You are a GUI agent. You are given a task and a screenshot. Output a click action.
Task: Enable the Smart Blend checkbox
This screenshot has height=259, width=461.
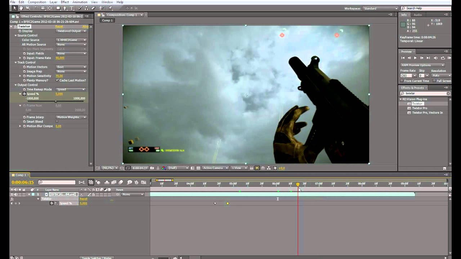click(x=57, y=122)
